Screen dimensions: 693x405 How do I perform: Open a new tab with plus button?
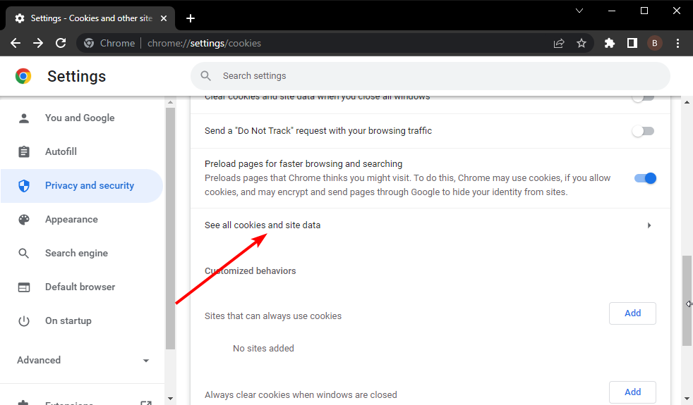pyautogui.click(x=191, y=18)
